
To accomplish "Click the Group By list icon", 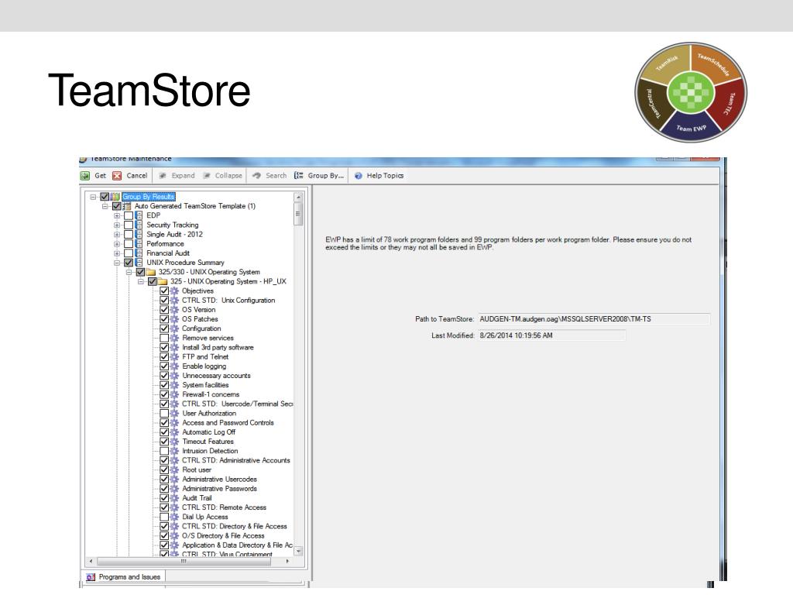I will point(299,176).
